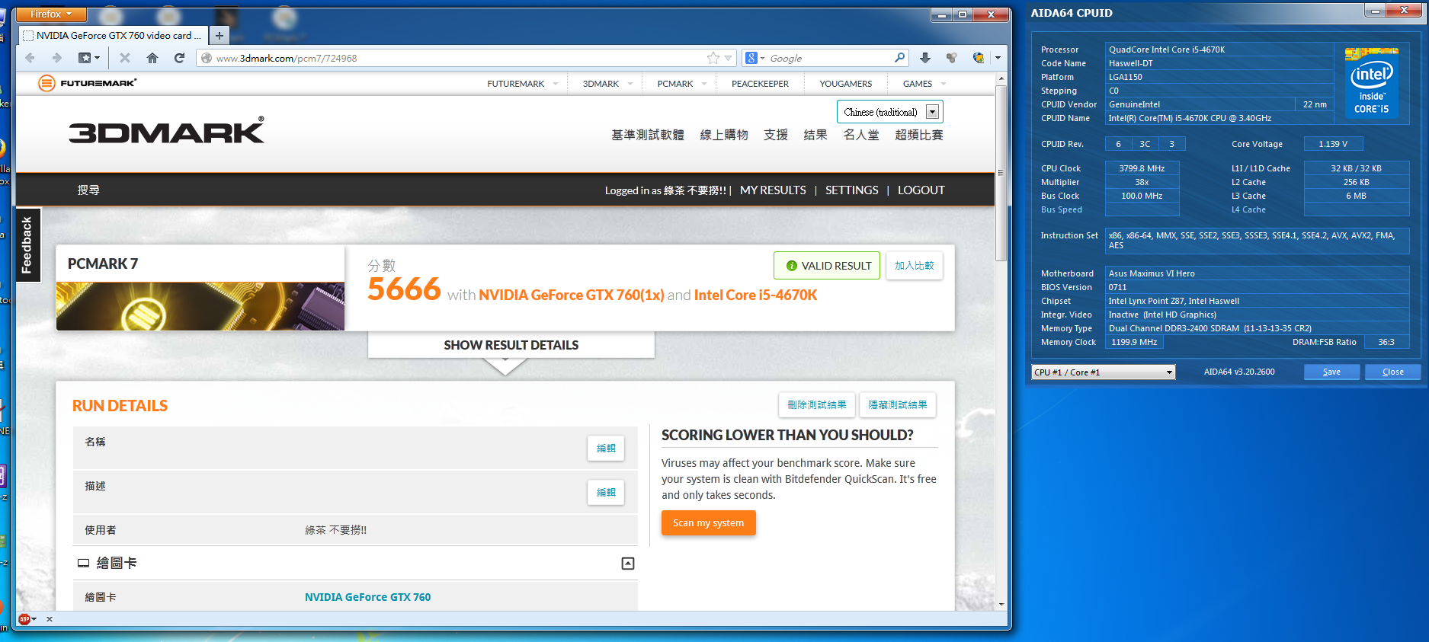This screenshot has height=642, width=1429.
Task: Expand SHOW RESULT DETAILS
Action: (x=511, y=345)
